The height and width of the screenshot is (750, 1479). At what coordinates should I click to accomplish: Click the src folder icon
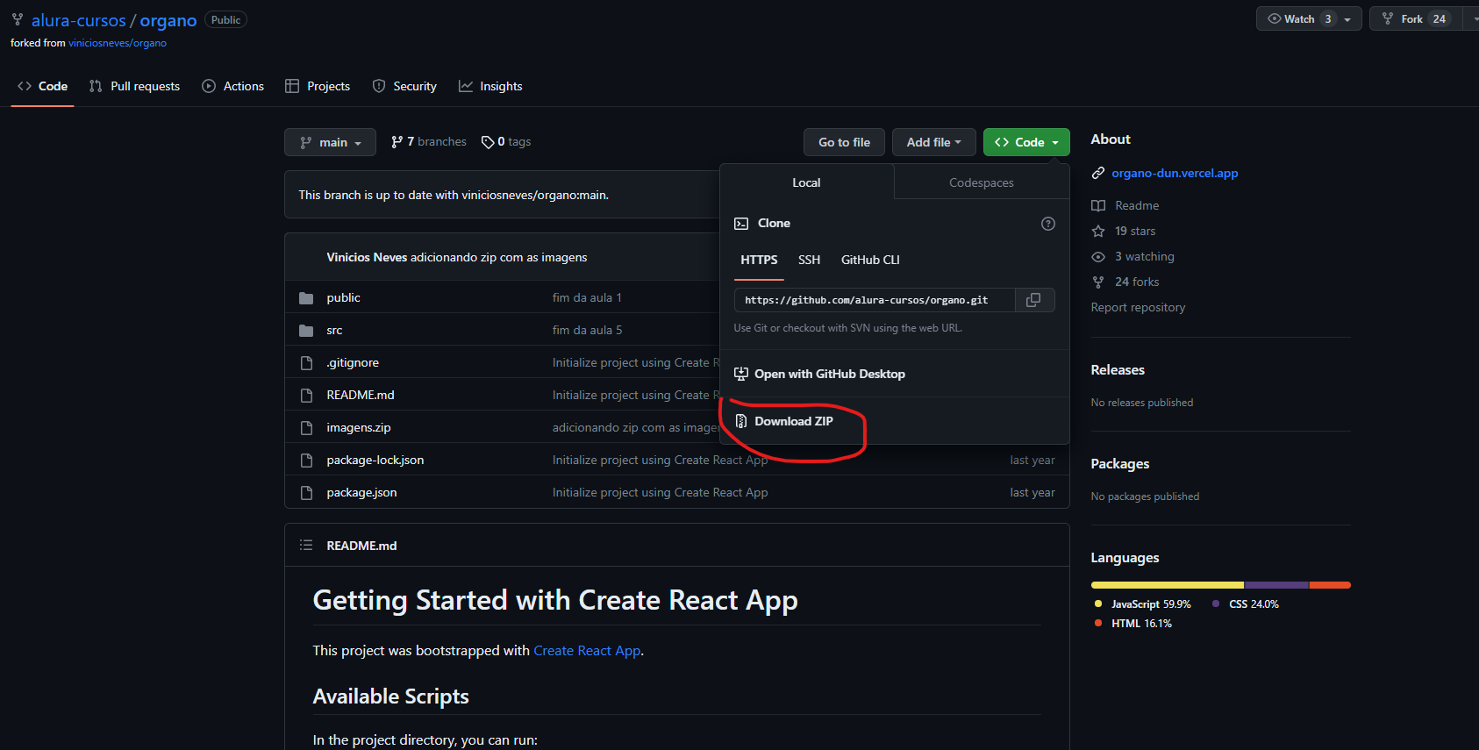click(x=306, y=331)
